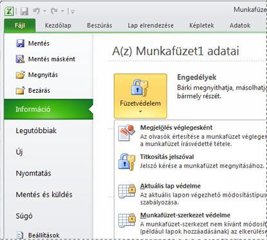The height and width of the screenshot is (240, 267).
Task: Select Munkafüzet-szerkezet védelme option
Action: pos(185,215)
